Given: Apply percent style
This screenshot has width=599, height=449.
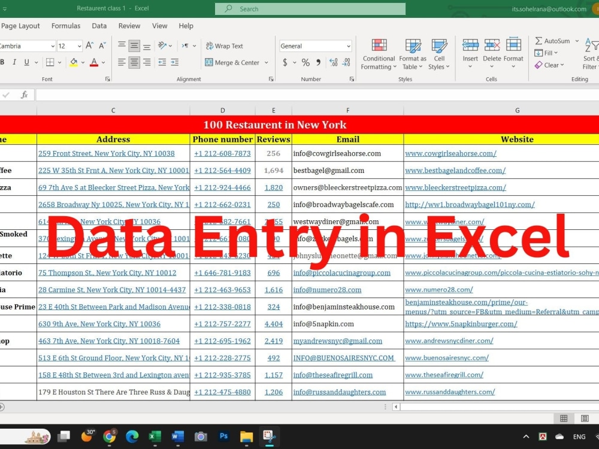Looking at the screenshot, I should (305, 62).
